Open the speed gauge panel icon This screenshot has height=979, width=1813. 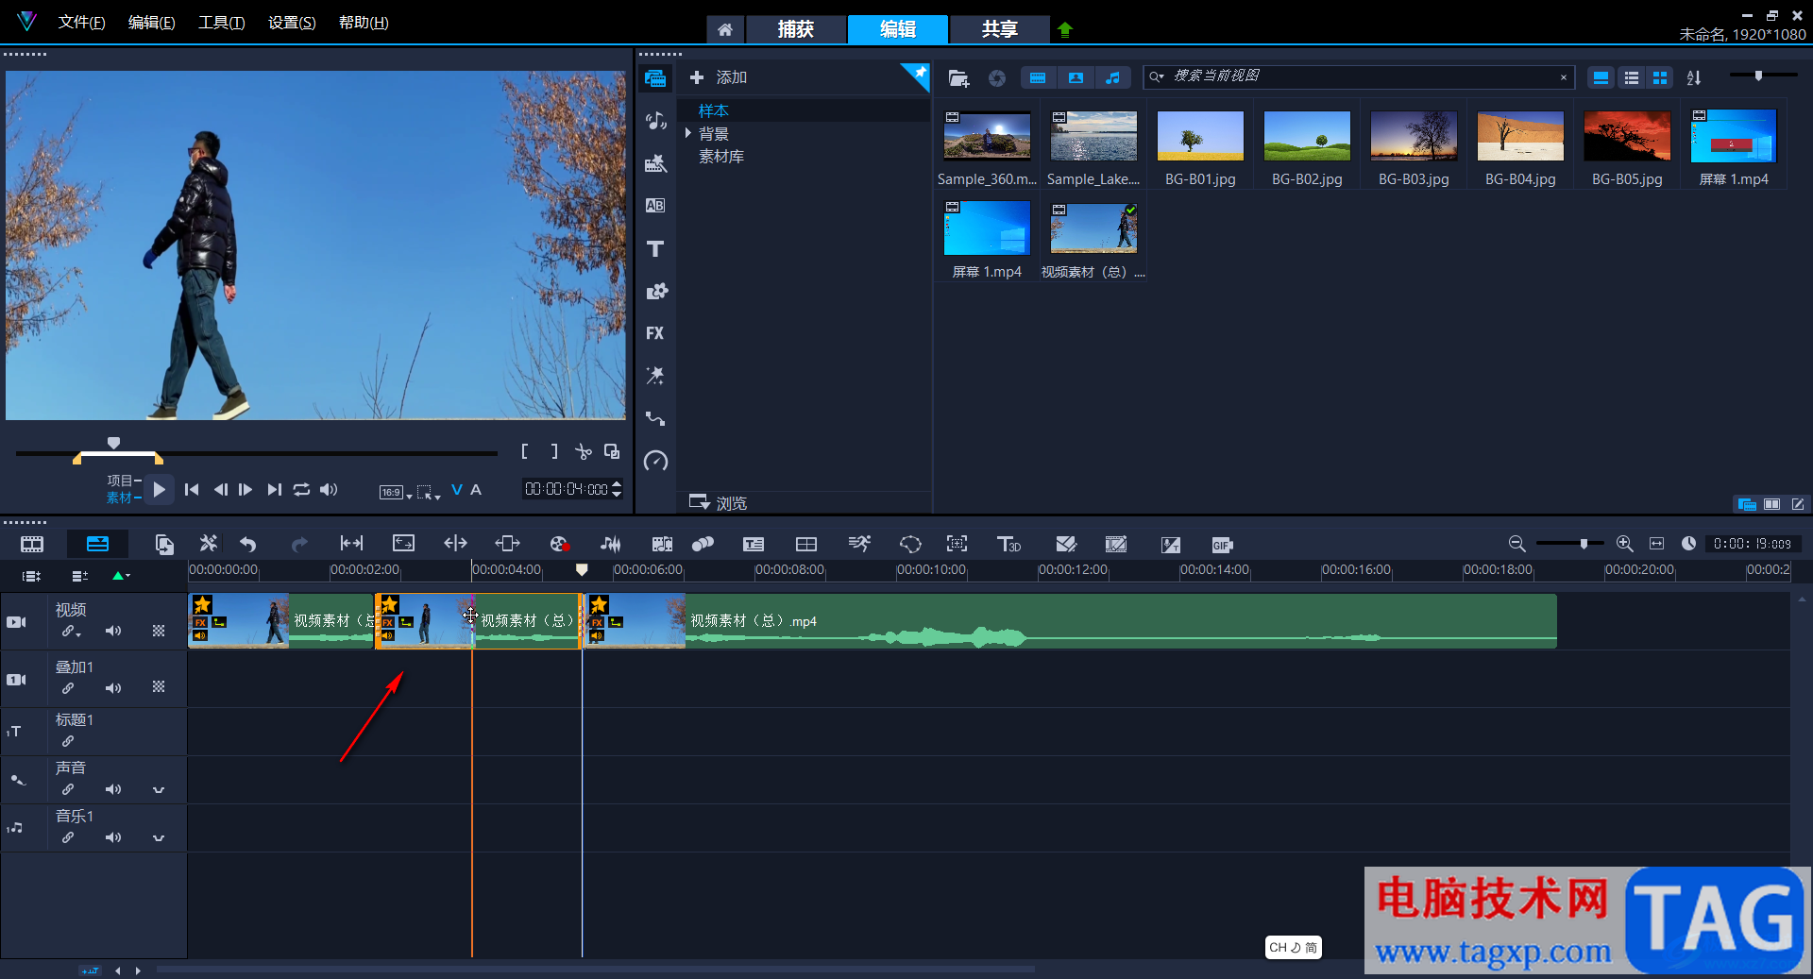coord(655,461)
